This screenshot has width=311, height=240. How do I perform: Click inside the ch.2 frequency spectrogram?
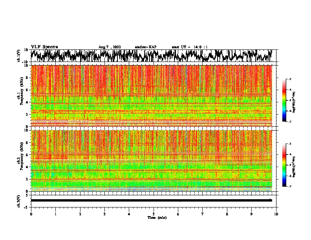point(151,161)
